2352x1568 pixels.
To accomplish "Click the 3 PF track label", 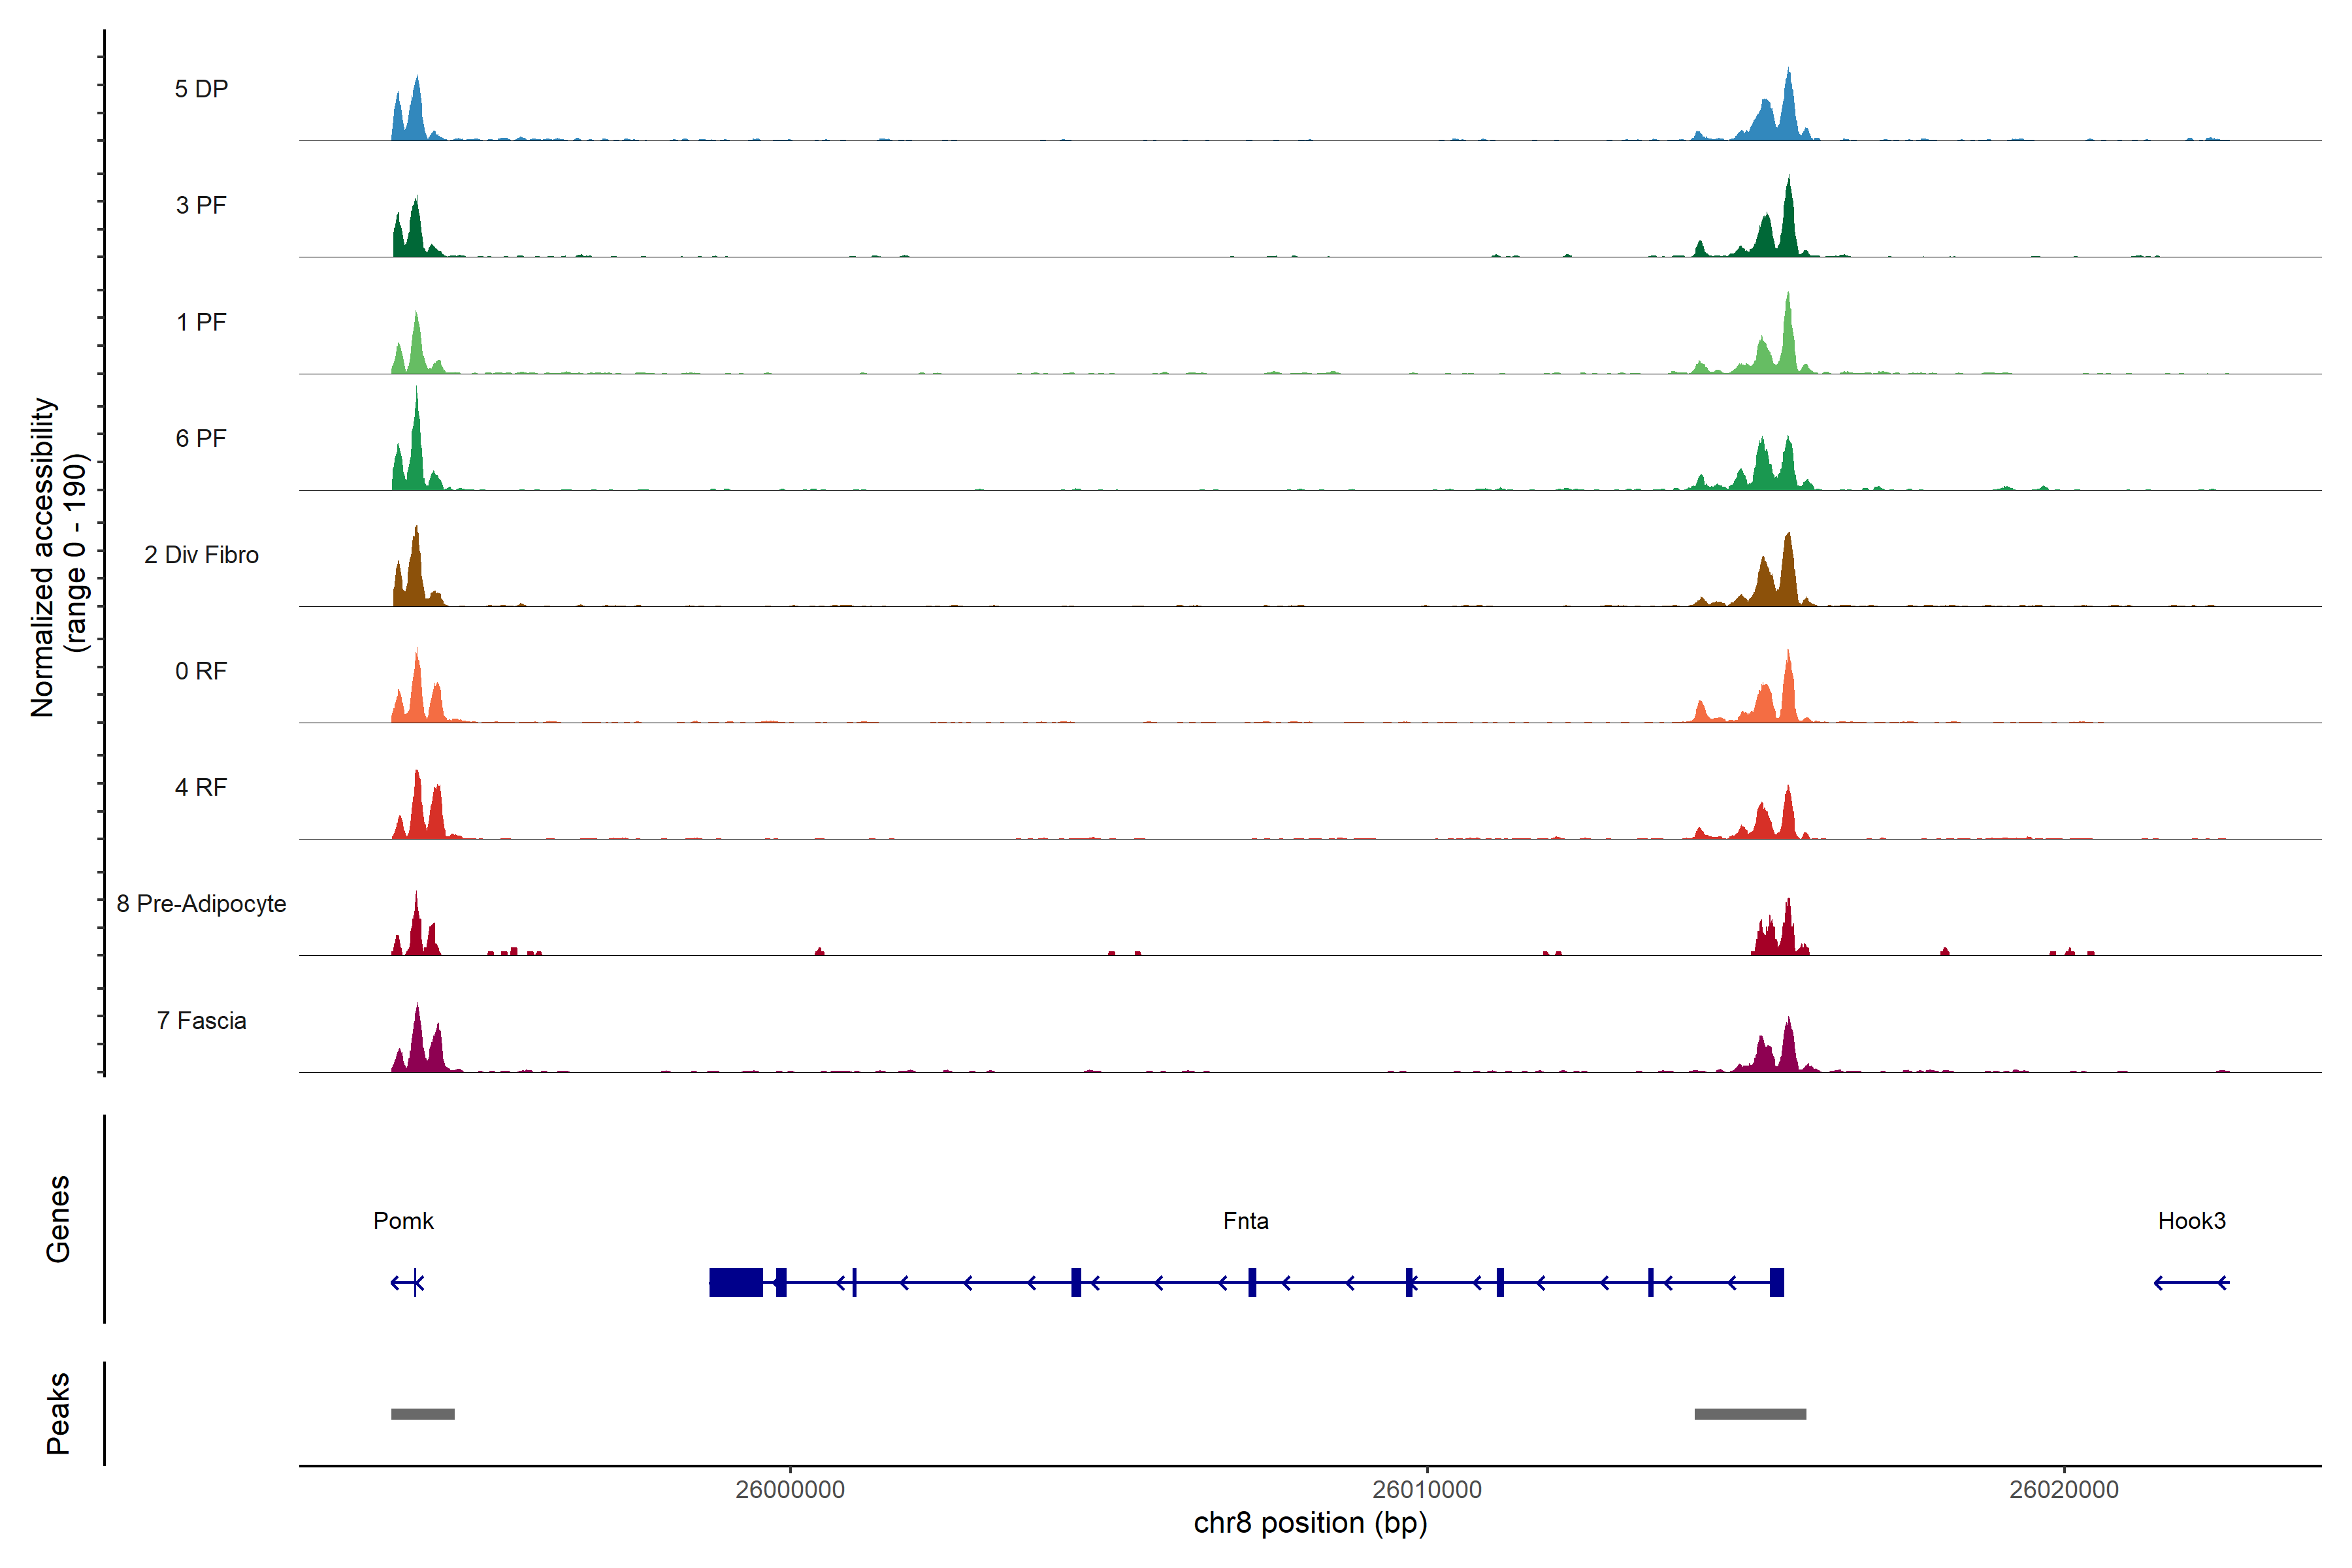I will (201, 205).
